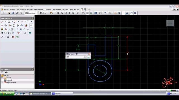179x100 pixels.
Task: Select the Insert Image tool
Action: point(8,37)
